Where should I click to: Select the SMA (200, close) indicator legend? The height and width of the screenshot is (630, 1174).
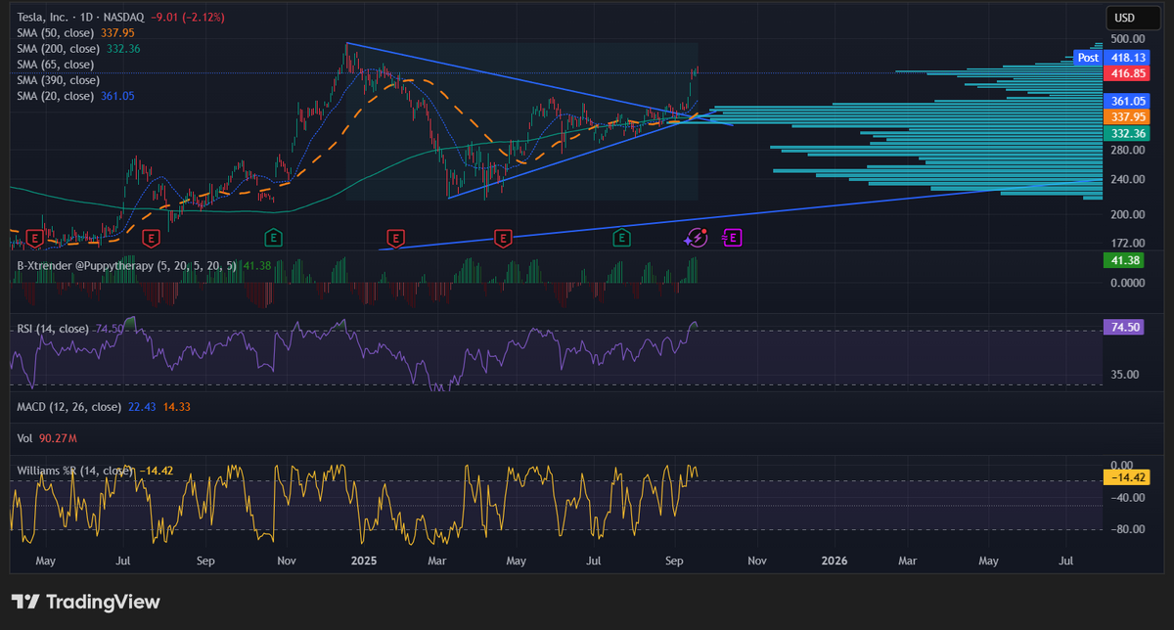(60, 49)
